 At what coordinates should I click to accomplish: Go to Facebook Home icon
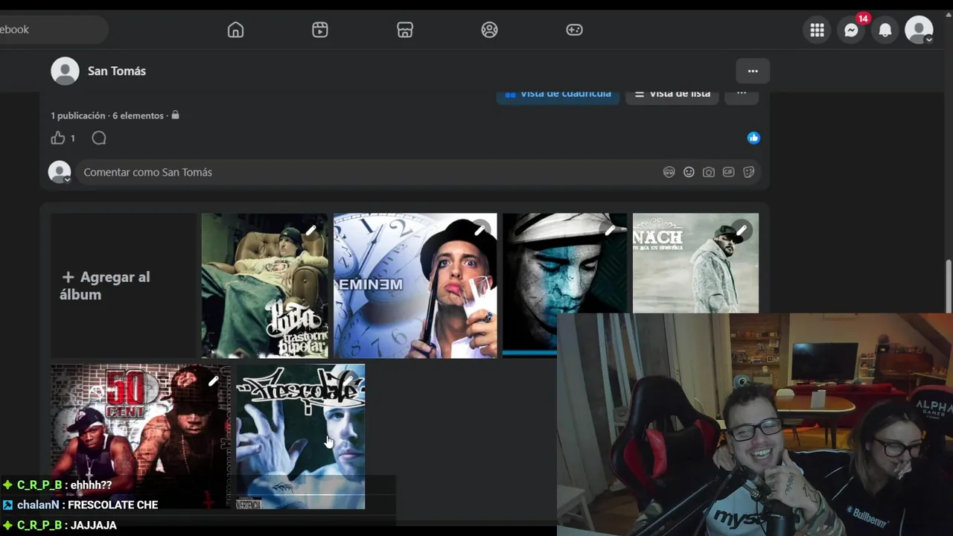(235, 30)
